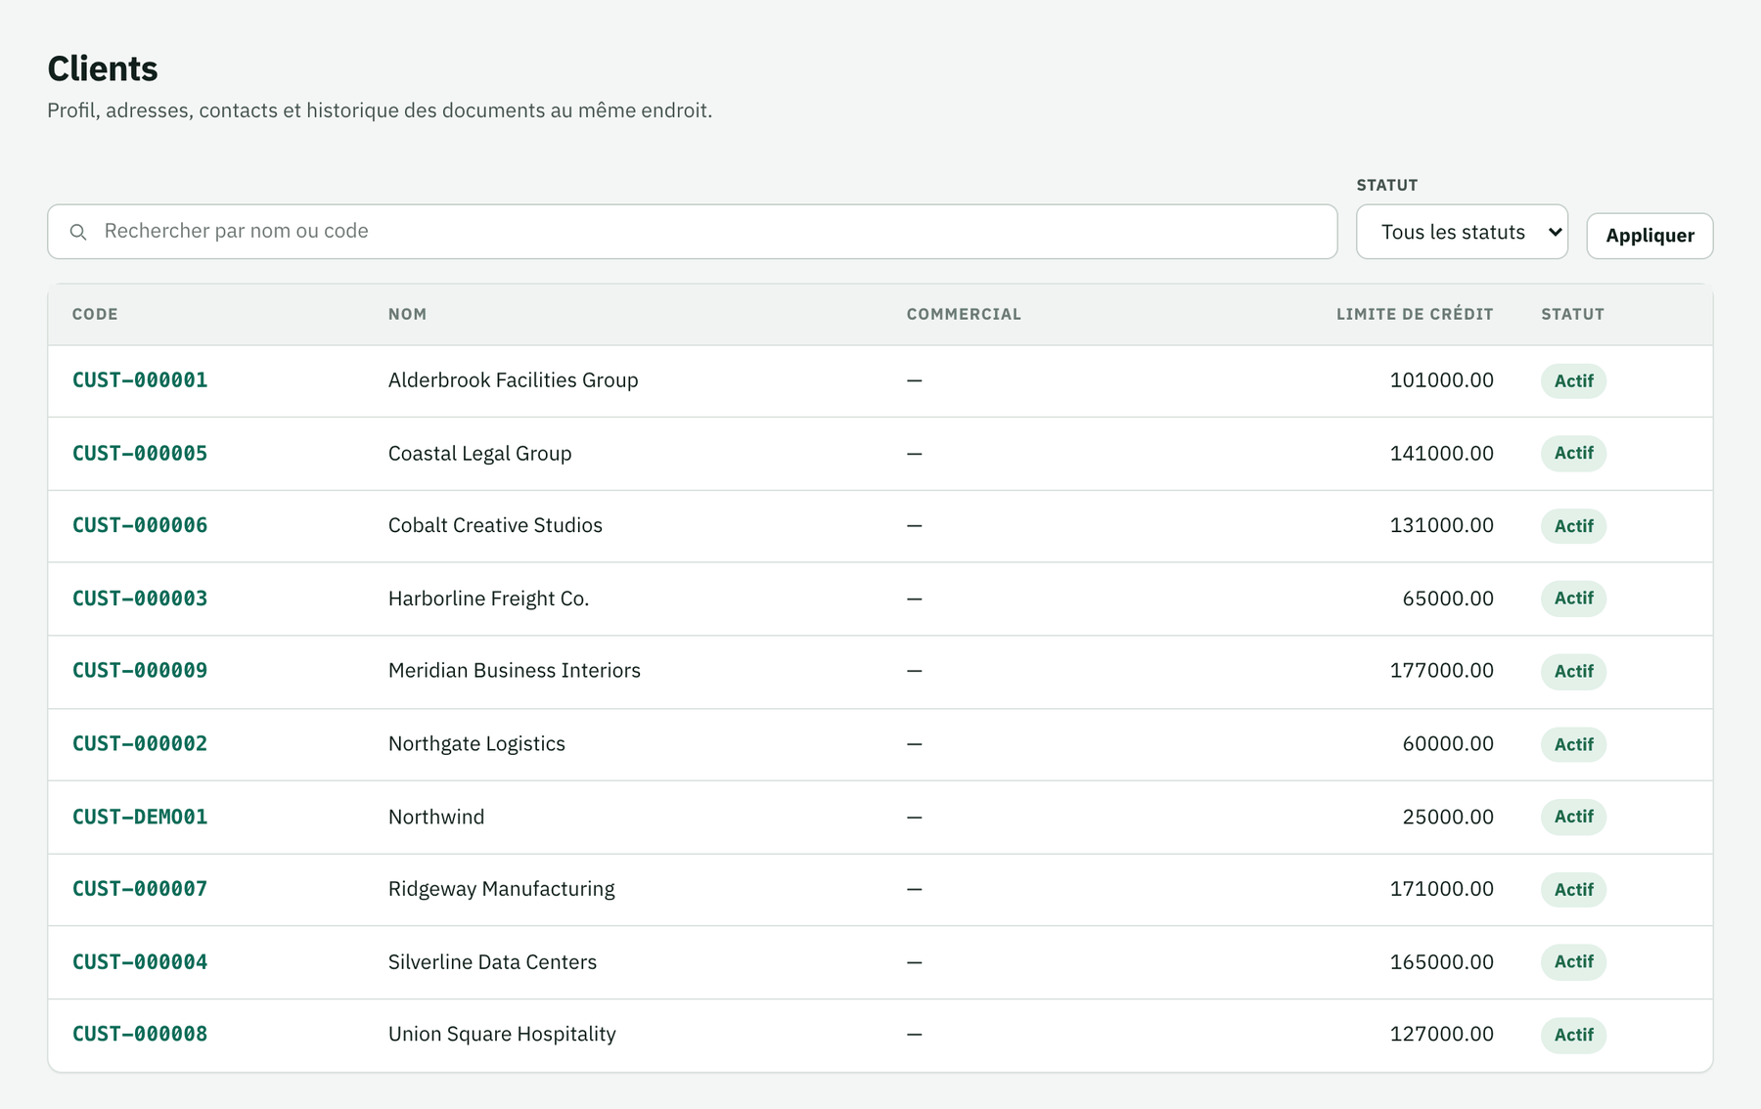Select the Meridian Business Interiors name
The height and width of the screenshot is (1109, 1761).
click(x=514, y=671)
